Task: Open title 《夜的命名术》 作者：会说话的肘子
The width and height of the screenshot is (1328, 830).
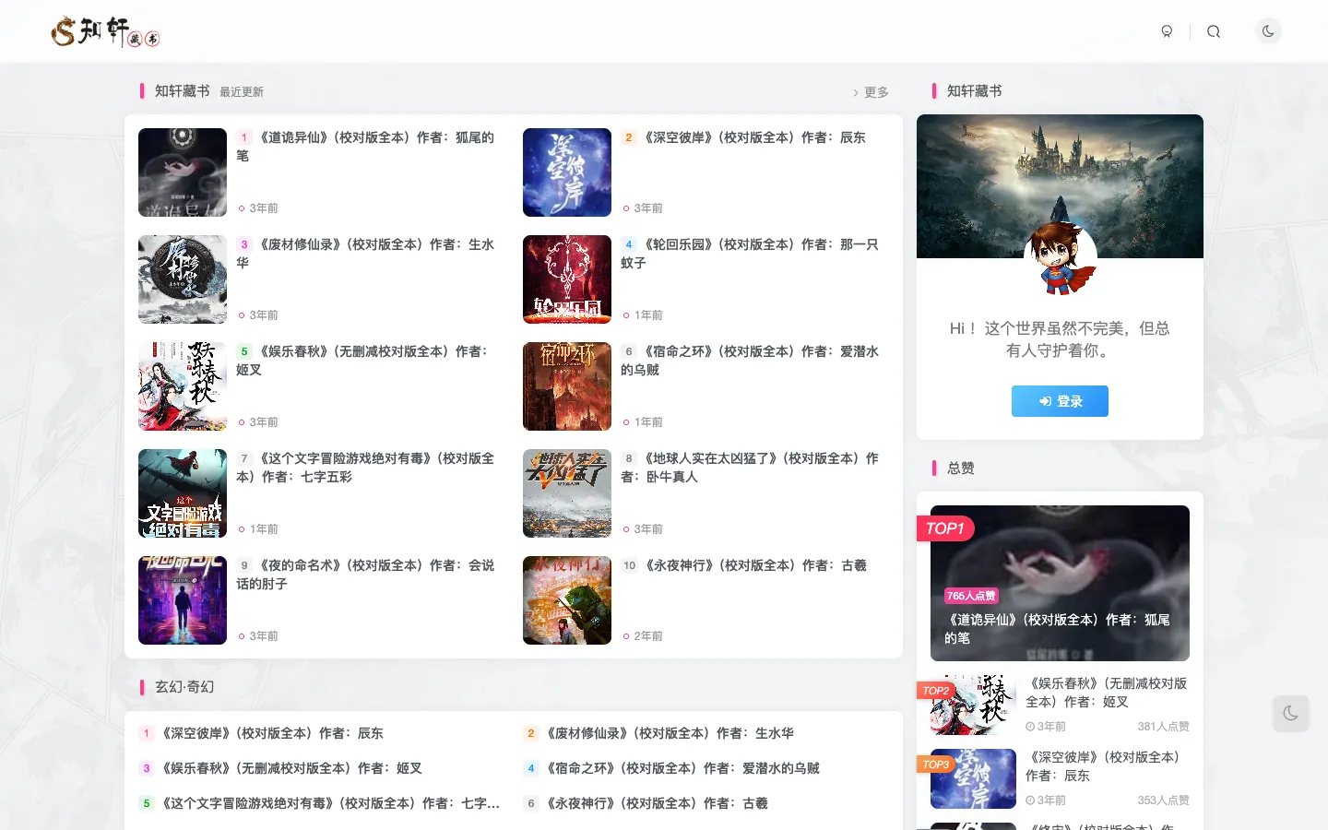Action: pos(366,575)
